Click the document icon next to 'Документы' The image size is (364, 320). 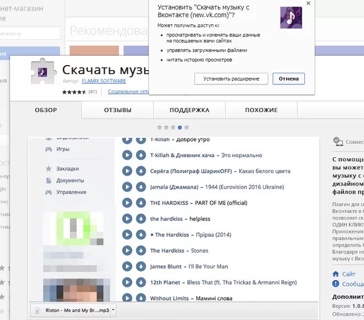49,180
